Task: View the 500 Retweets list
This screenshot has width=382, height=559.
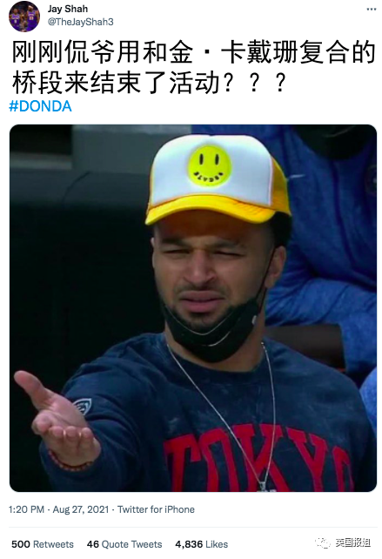Action: point(43,544)
